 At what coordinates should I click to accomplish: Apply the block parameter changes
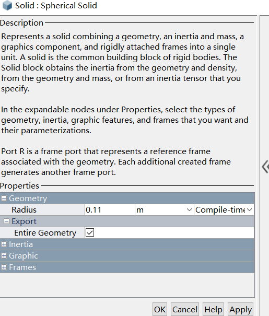click(x=240, y=309)
